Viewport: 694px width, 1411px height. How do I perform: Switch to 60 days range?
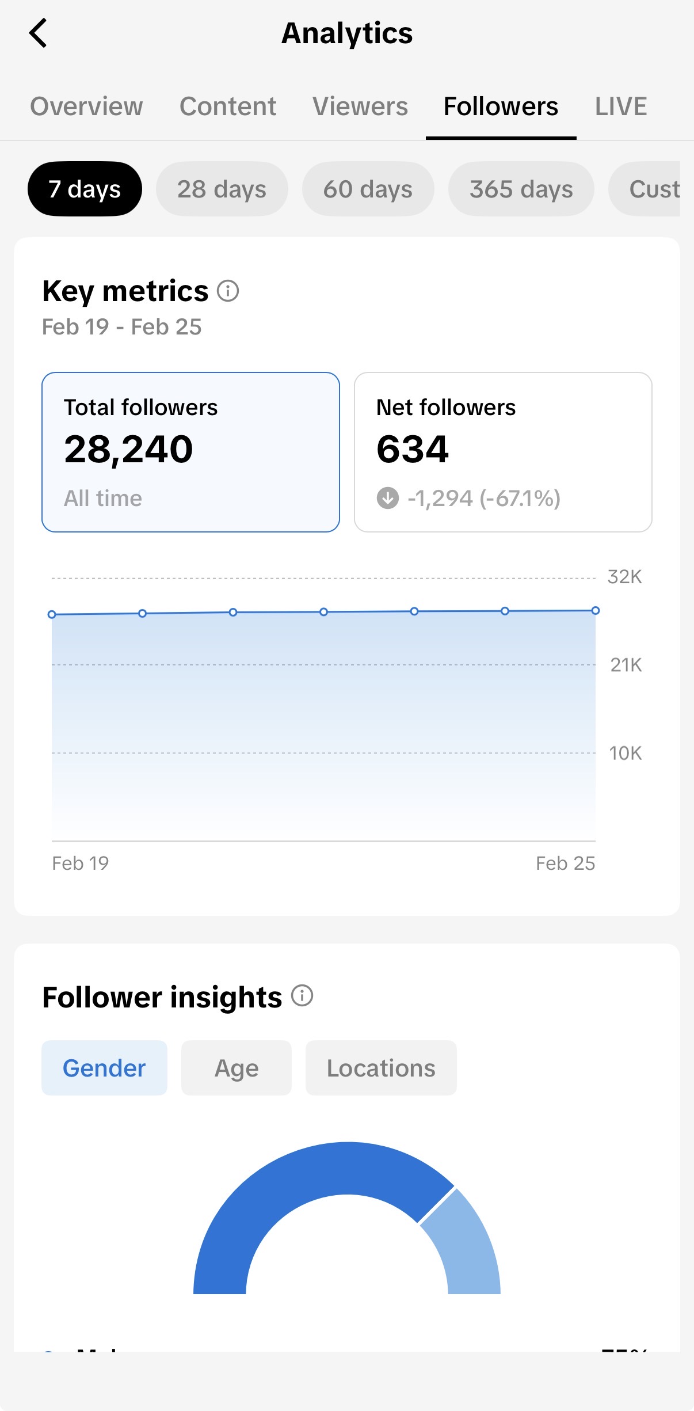pyautogui.click(x=368, y=189)
